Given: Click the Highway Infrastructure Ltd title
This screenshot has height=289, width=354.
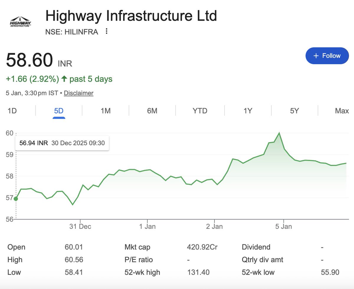Looking at the screenshot, I should point(131,16).
